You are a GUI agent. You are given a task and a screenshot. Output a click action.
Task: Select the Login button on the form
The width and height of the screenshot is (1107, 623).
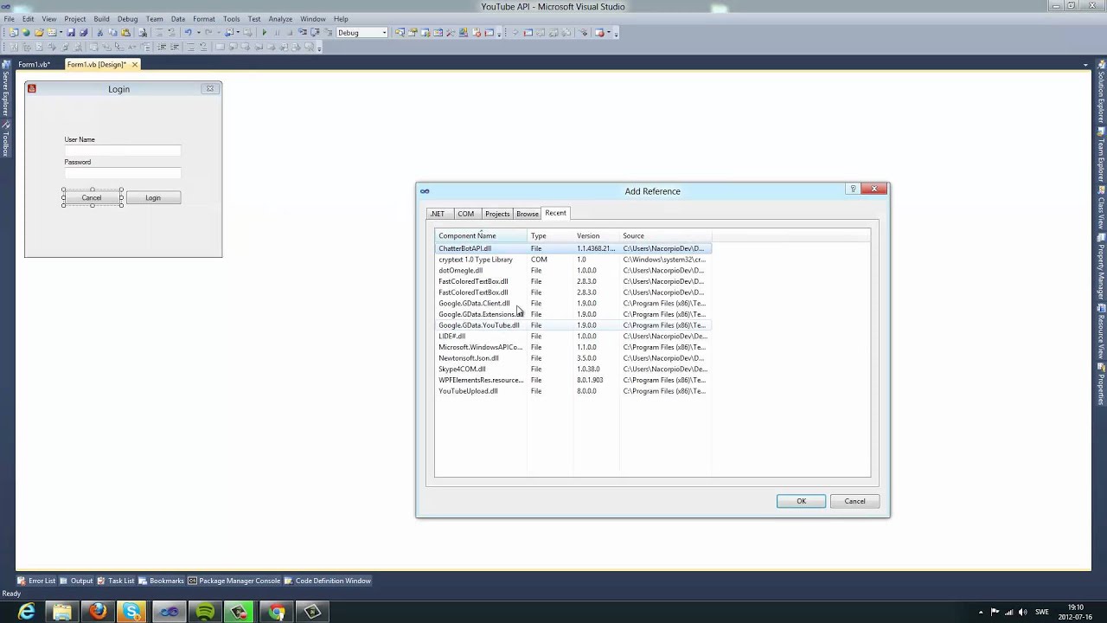153,198
